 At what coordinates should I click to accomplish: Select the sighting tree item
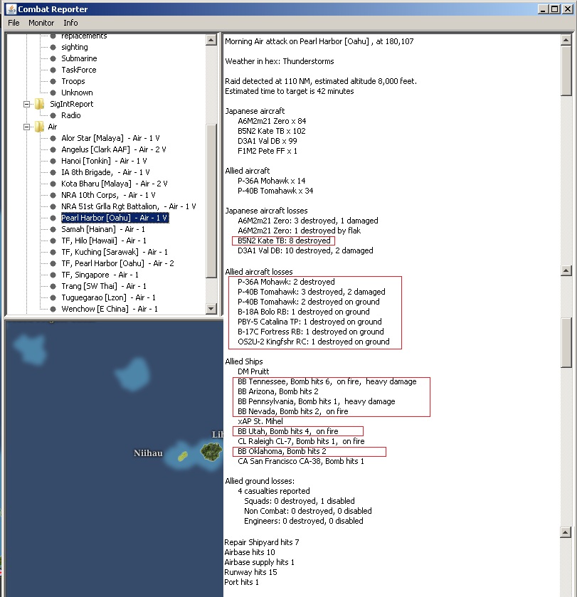coord(75,47)
